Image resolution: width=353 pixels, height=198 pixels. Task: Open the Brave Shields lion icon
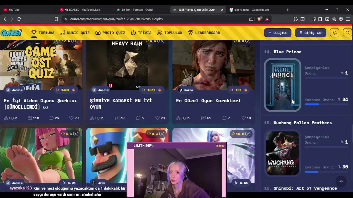pyautogui.click(x=260, y=19)
